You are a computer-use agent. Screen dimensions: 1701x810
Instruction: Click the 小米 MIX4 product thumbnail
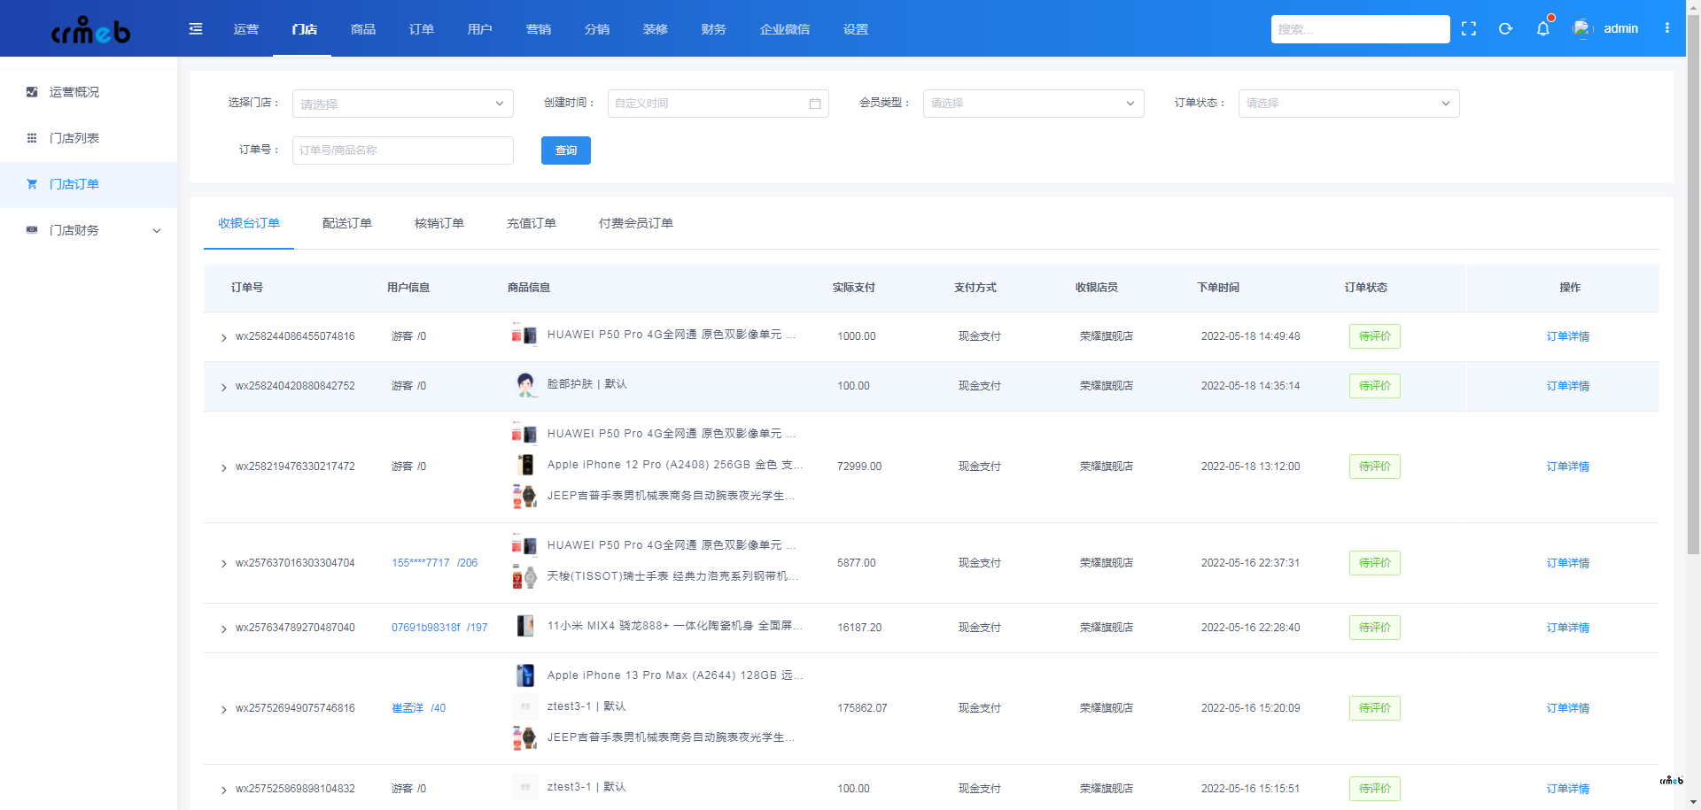pos(525,627)
